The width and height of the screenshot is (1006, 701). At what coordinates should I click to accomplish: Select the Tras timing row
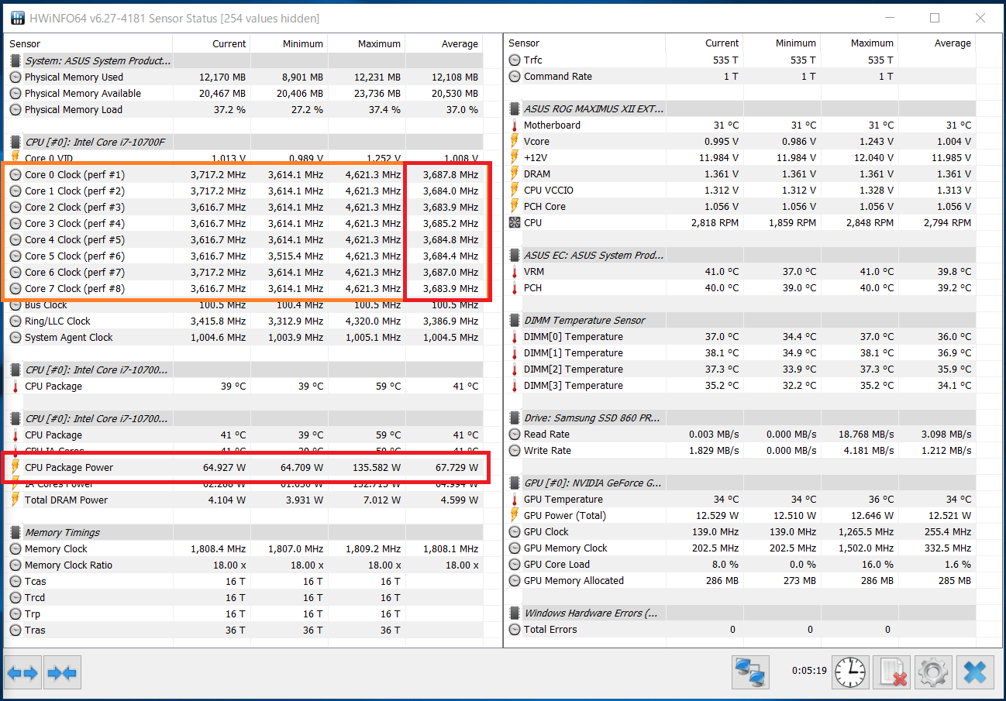244,630
